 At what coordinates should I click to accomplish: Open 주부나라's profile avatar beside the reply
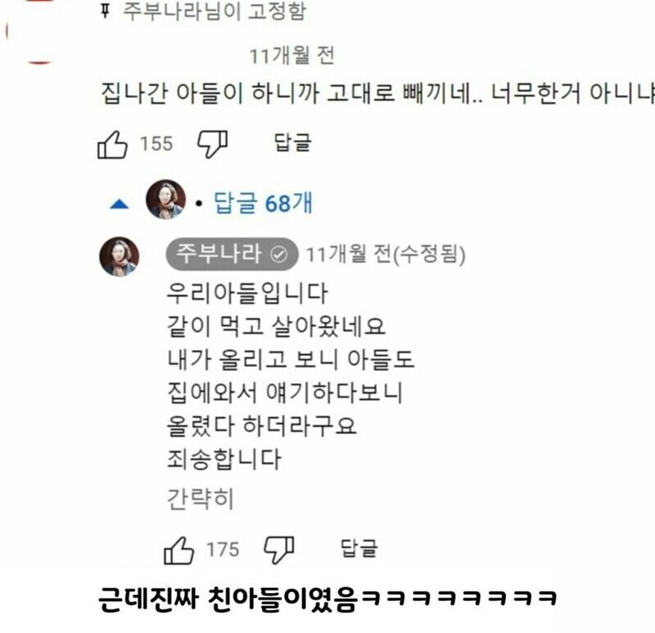tap(119, 257)
